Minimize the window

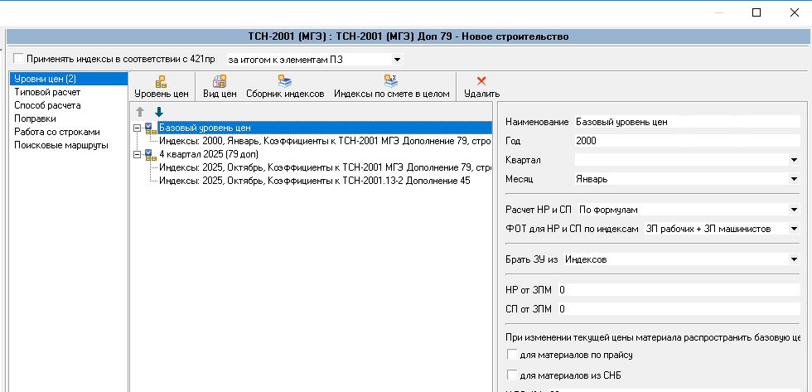pyautogui.click(x=719, y=13)
